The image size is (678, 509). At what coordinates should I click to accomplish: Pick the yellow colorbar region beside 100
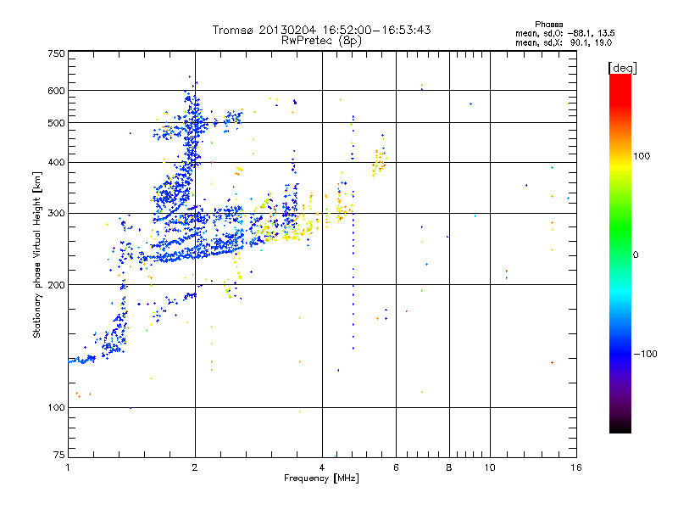[620, 157]
